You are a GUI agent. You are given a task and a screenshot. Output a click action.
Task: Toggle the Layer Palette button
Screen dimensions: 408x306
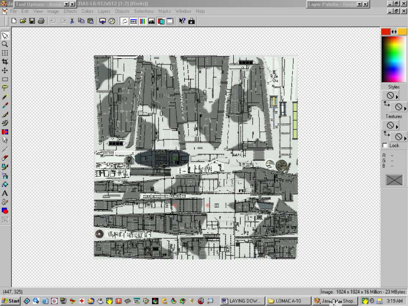click(x=161, y=21)
